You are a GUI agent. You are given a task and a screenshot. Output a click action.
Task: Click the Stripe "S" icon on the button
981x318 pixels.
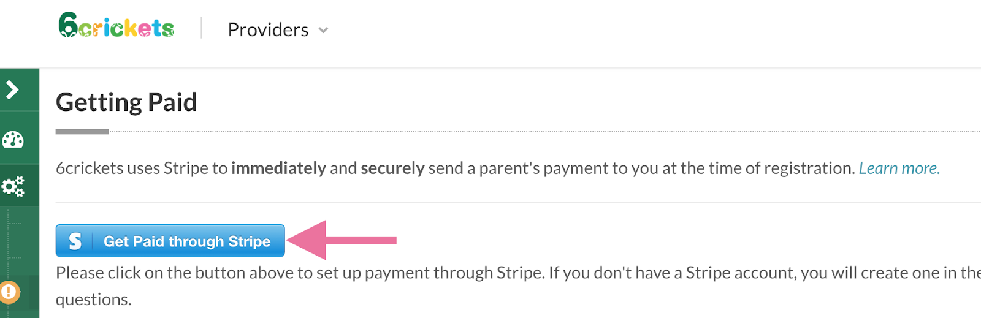75,241
